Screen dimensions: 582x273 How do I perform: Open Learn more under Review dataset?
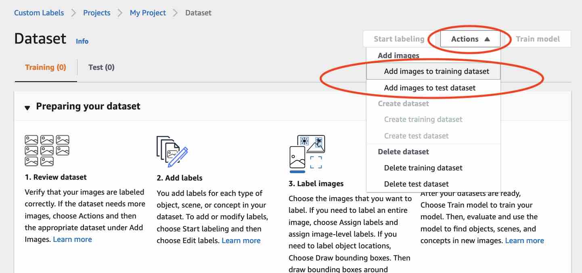[x=72, y=239]
